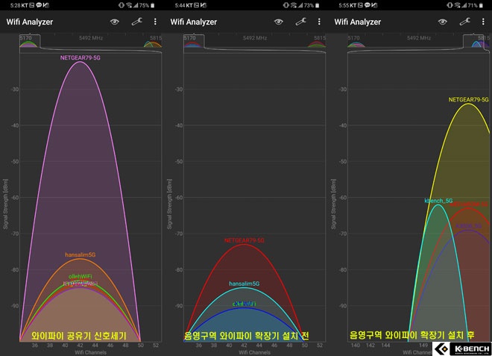Select the 5815 band preview in 5:44 screenshot
The image size is (492, 356).
point(317,42)
